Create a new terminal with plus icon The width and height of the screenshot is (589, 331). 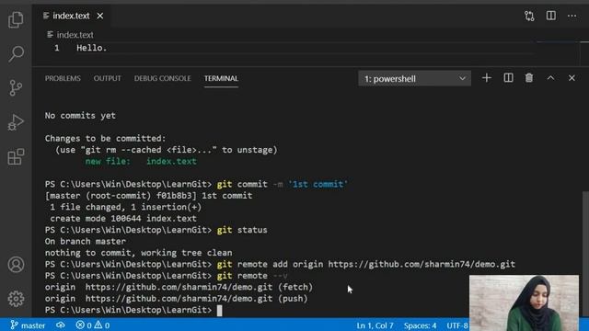point(487,78)
